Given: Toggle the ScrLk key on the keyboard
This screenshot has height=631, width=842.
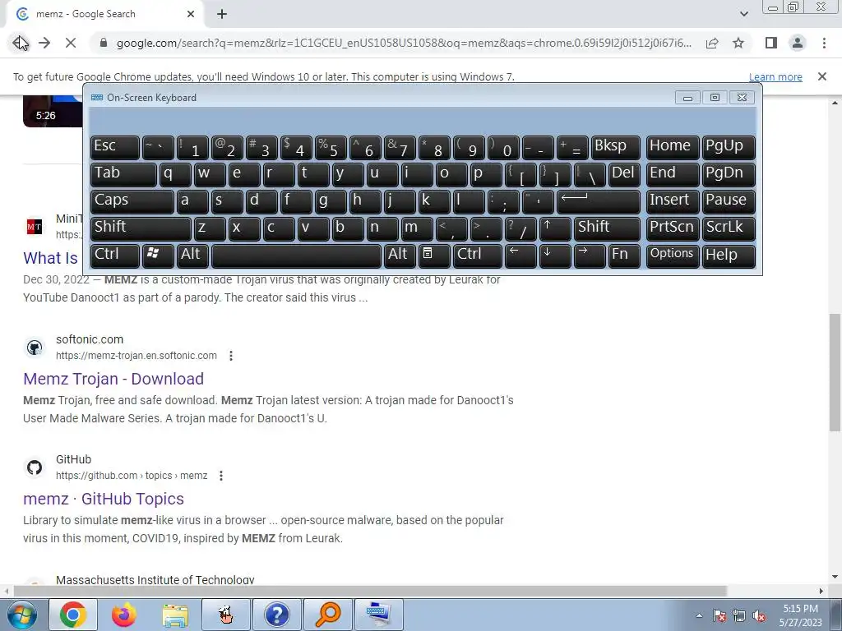Looking at the screenshot, I should tap(729, 228).
